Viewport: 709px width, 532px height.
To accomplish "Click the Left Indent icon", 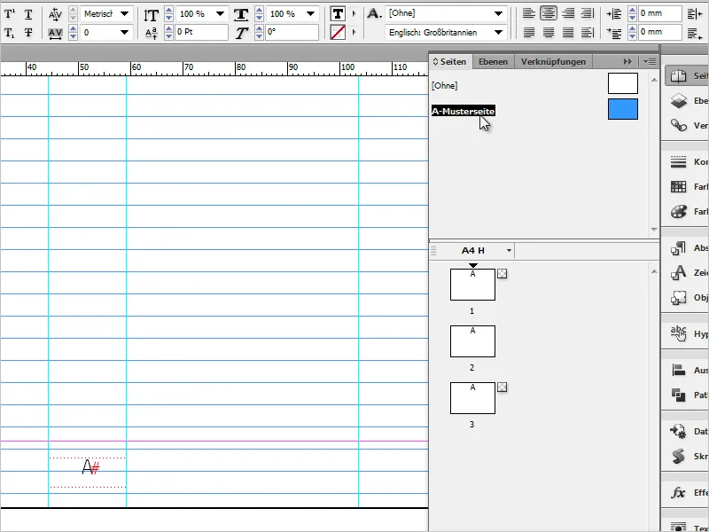I will tap(613, 14).
